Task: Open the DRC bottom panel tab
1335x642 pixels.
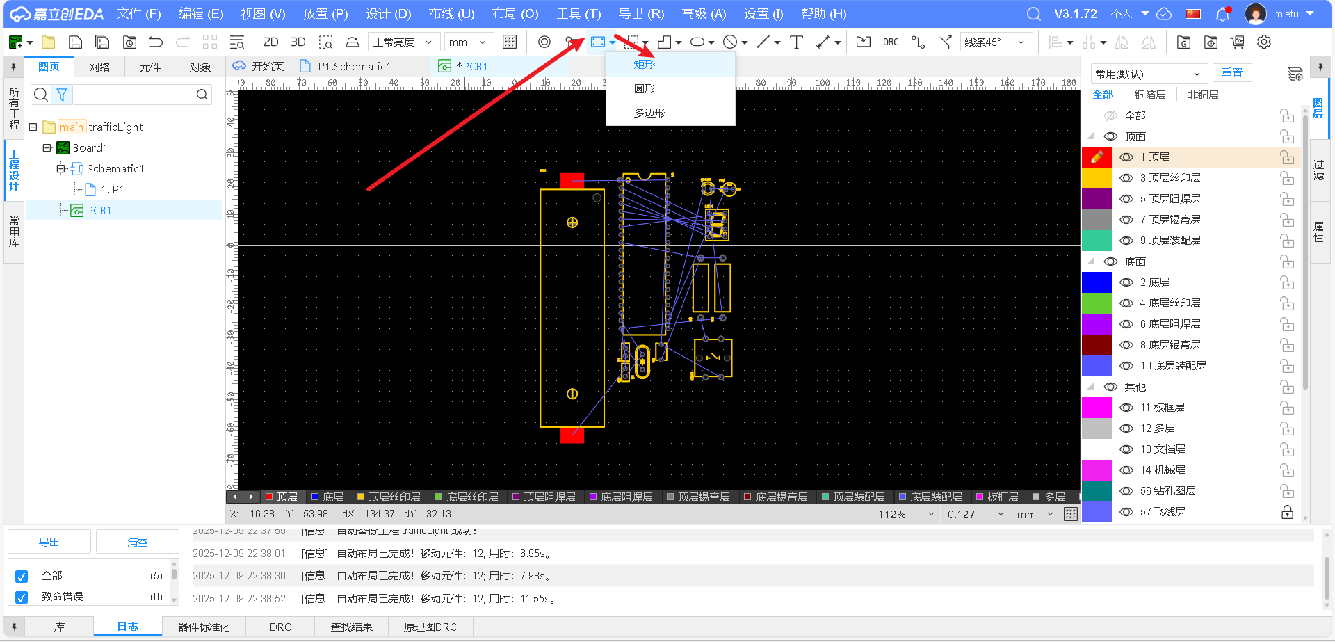Action: click(x=280, y=627)
